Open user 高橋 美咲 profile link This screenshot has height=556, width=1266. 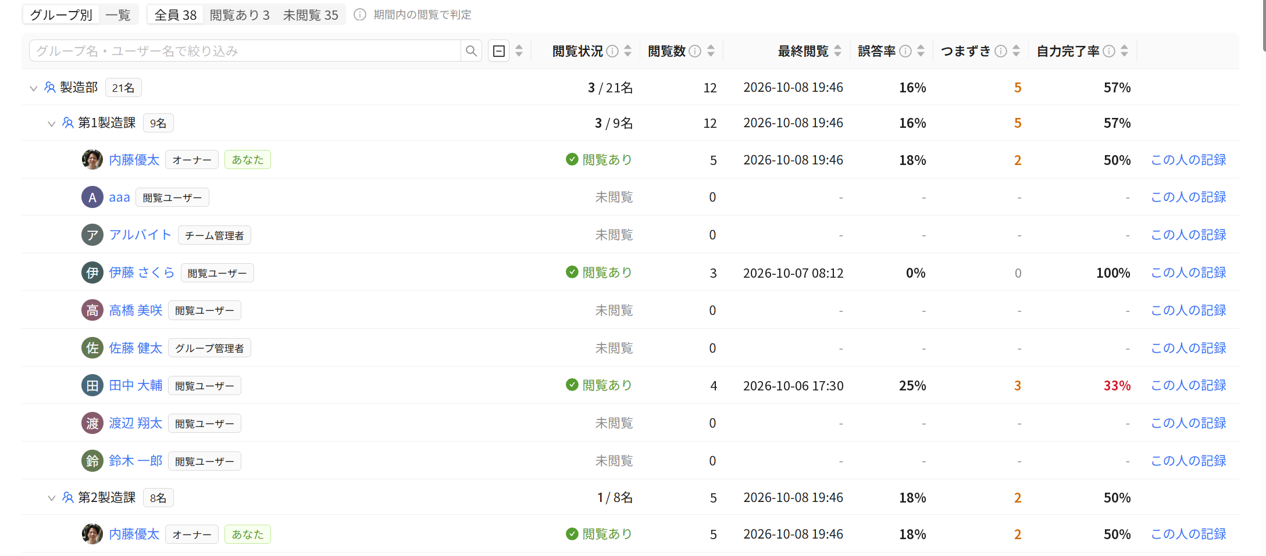pyautogui.click(x=135, y=310)
